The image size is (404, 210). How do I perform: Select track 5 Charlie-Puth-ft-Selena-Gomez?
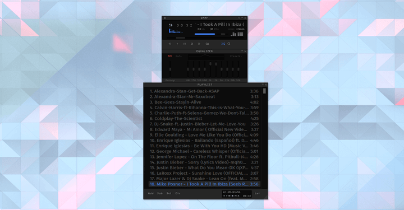(x=204, y=113)
